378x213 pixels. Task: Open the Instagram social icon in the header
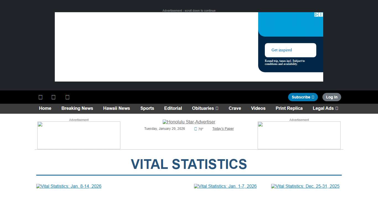67,97
